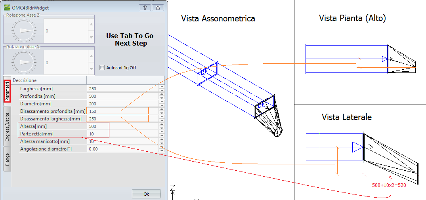
Task: Click the Disassamento profondita' value field
Action: click(x=117, y=111)
